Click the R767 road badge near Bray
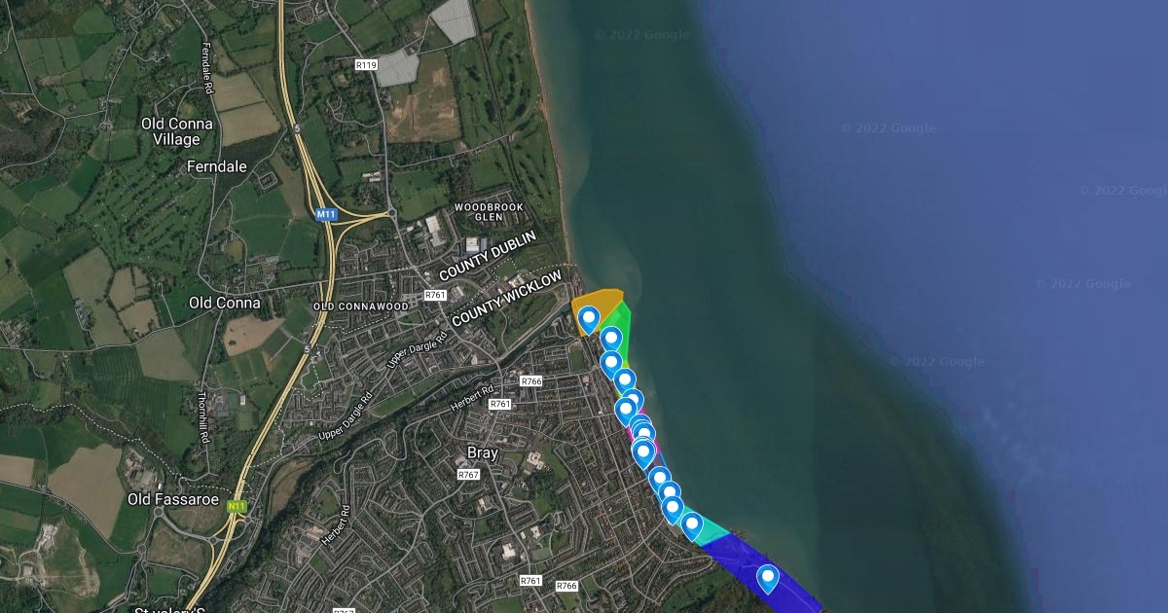Viewport: 1168px width, 613px height. click(x=468, y=475)
